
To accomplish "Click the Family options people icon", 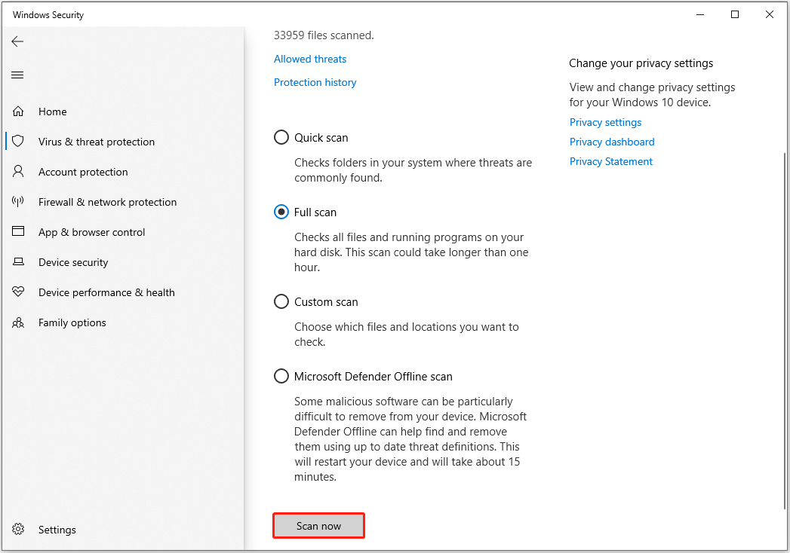I will [19, 322].
